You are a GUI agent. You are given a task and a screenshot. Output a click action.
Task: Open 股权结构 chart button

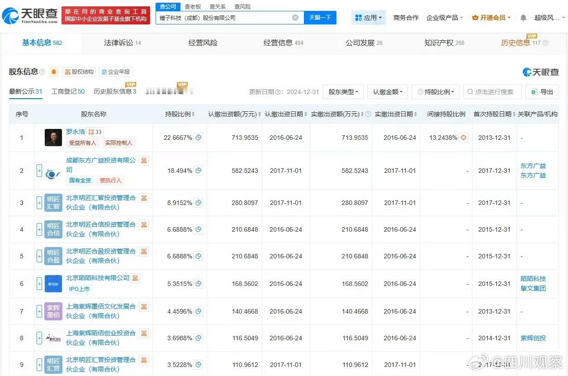tap(79, 72)
